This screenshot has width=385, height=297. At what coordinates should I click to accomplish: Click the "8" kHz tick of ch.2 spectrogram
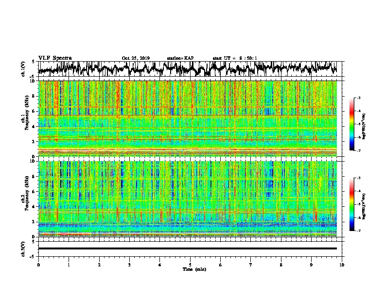[x=35, y=177]
